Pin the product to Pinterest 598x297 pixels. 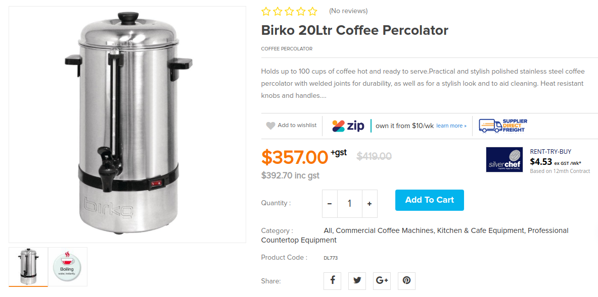pyautogui.click(x=406, y=281)
